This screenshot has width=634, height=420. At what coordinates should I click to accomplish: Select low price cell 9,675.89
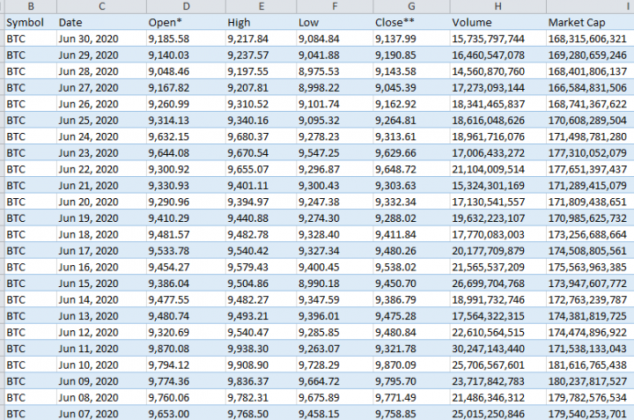pyautogui.click(x=335, y=397)
